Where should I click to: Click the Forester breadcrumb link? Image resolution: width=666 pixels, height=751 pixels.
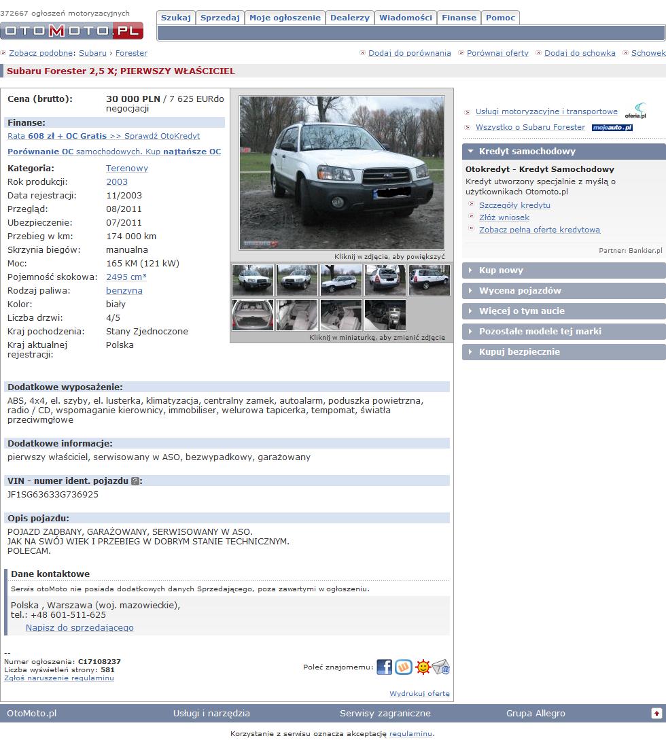[x=131, y=53]
